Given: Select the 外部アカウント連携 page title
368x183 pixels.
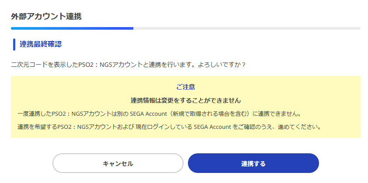Looking at the screenshot, I should pos(46,17).
